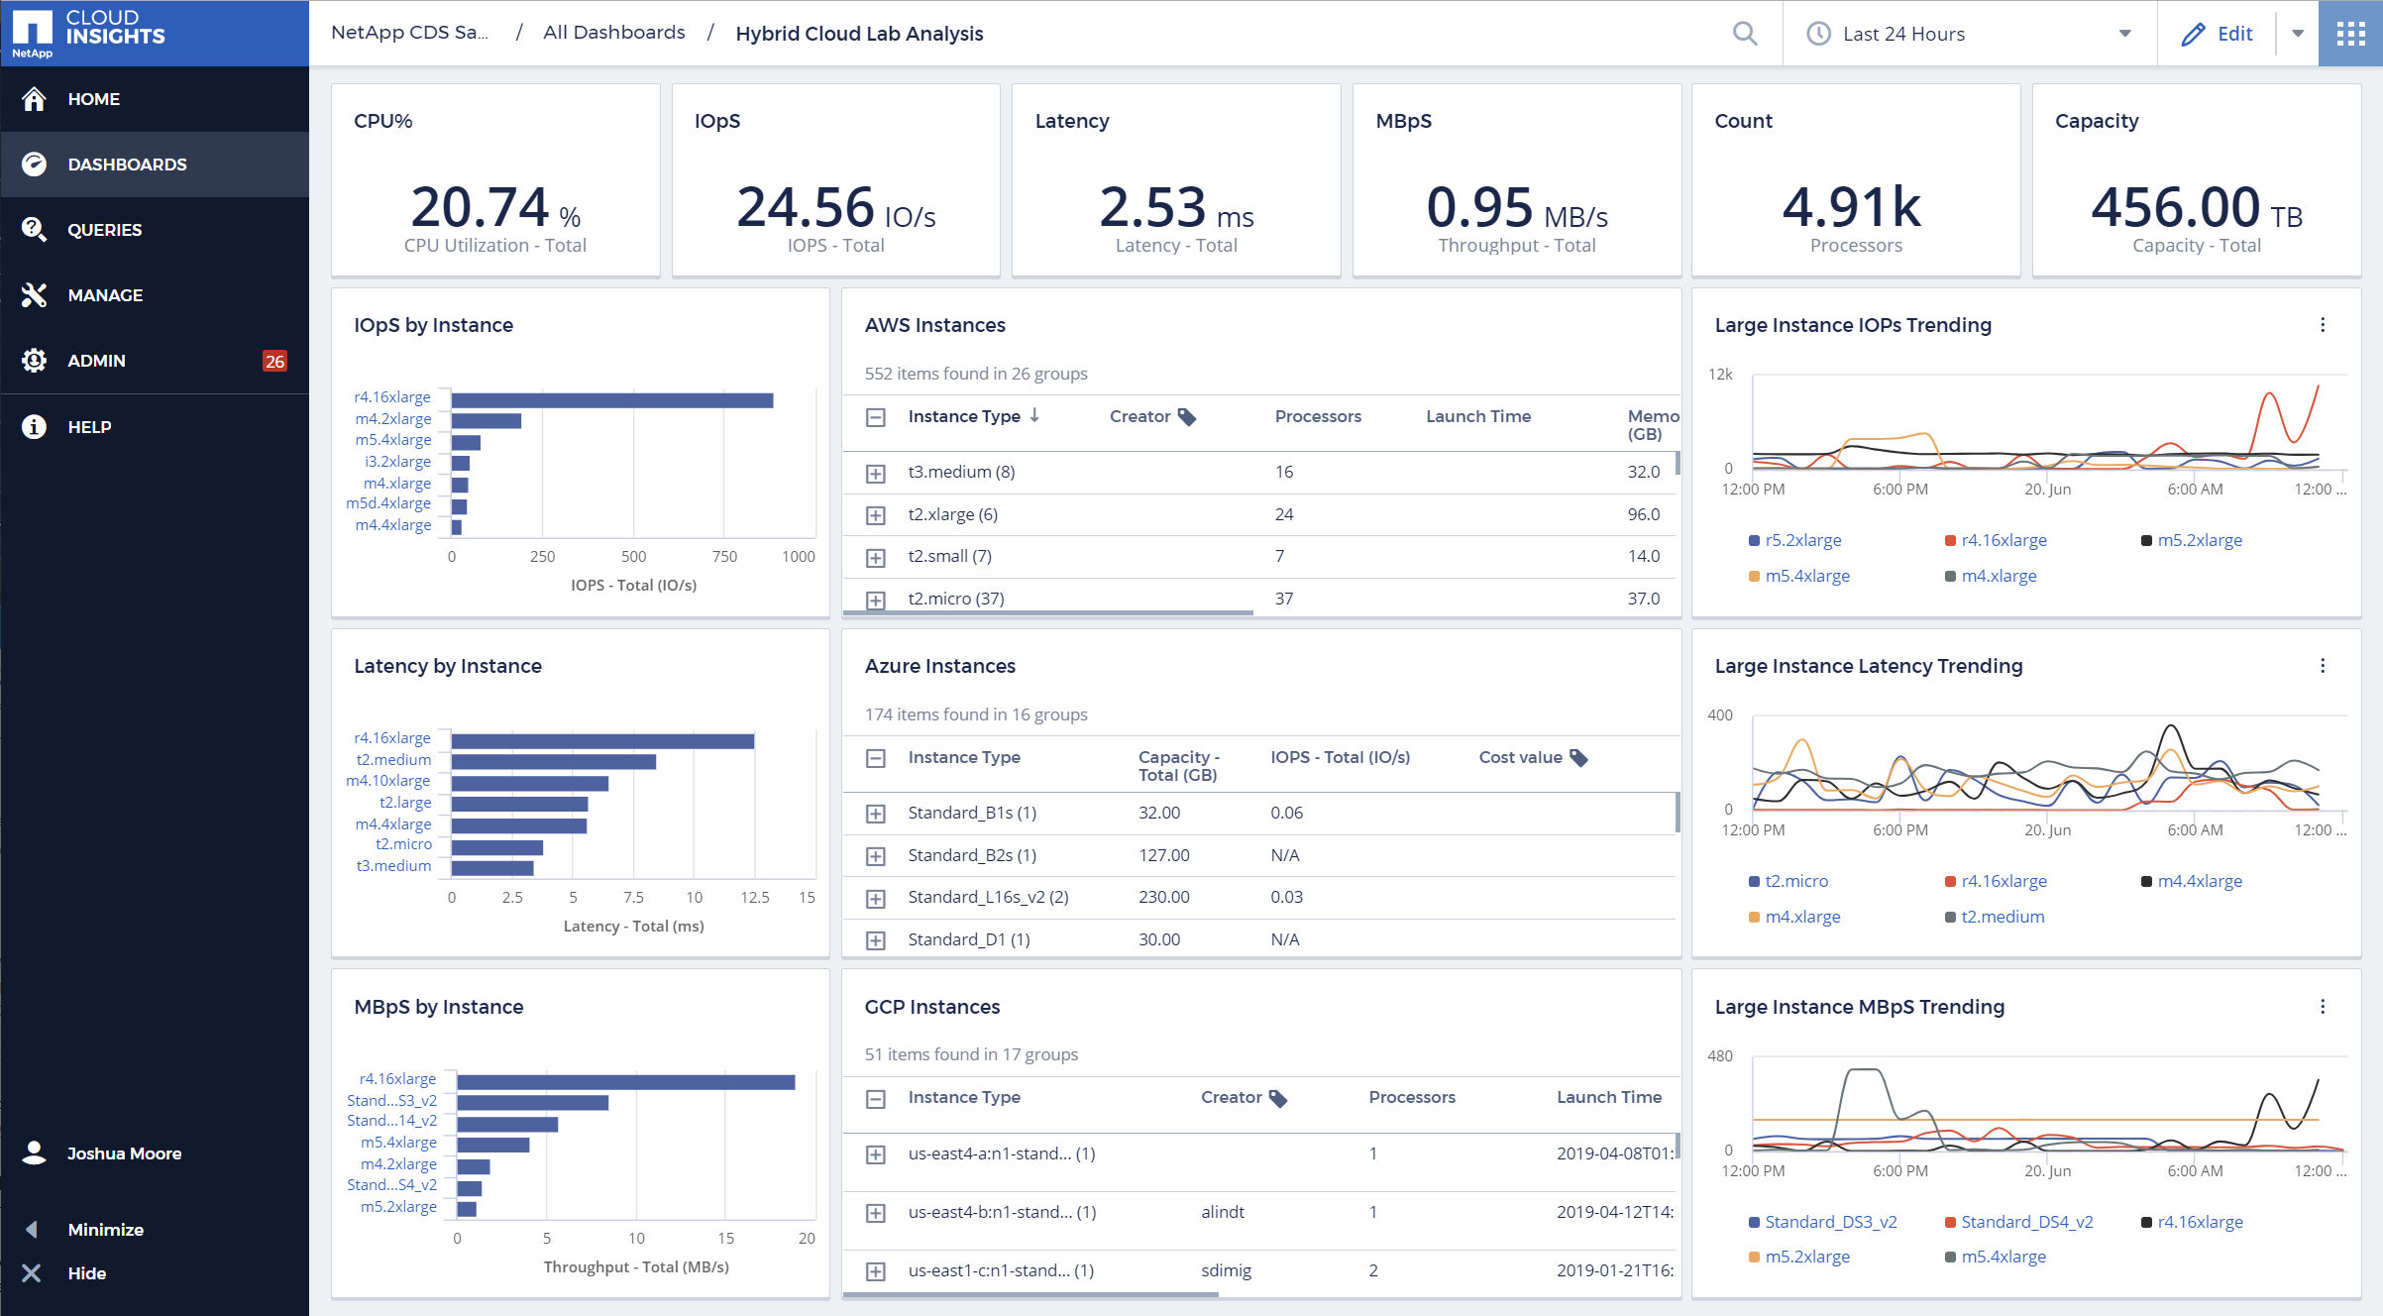Navigate to All Dashboards breadcrumb
Image resolution: width=2383 pixels, height=1316 pixels.
coord(613,32)
